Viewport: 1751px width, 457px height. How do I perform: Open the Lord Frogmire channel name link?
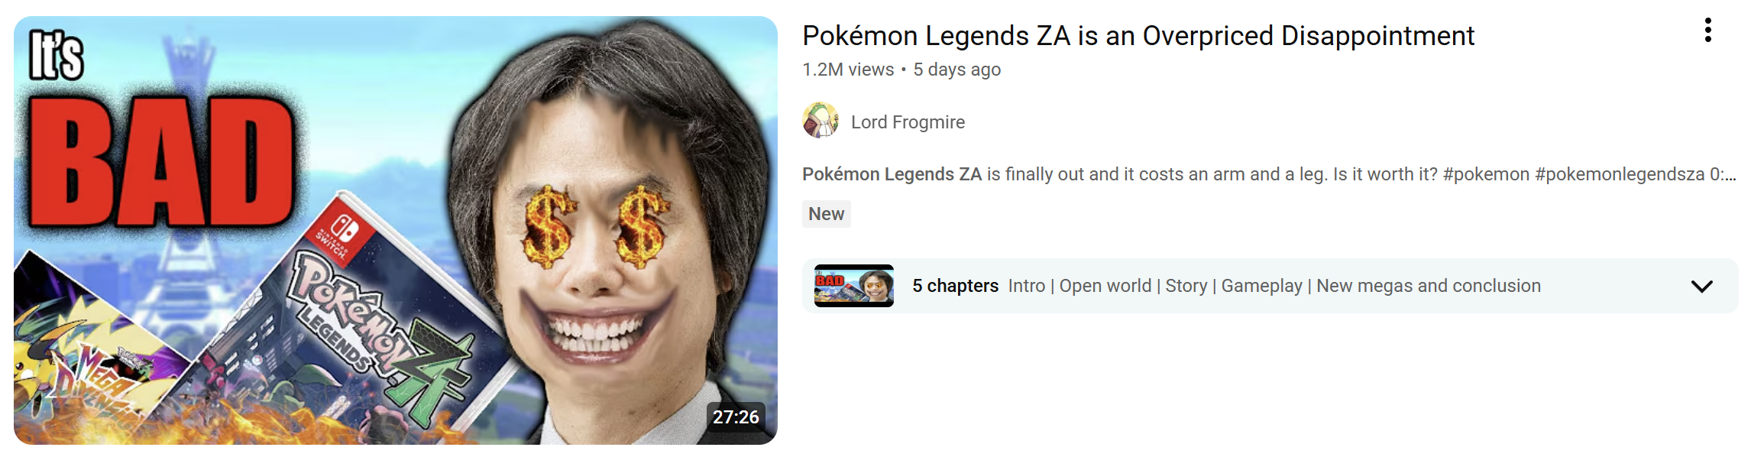point(908,122)
